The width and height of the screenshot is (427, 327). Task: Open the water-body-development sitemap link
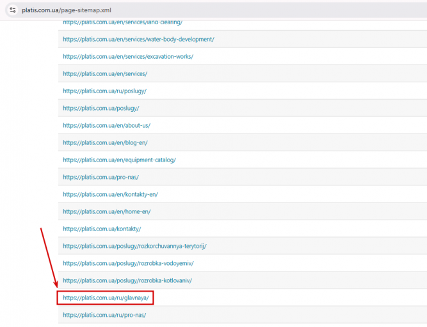click(139, 40)
